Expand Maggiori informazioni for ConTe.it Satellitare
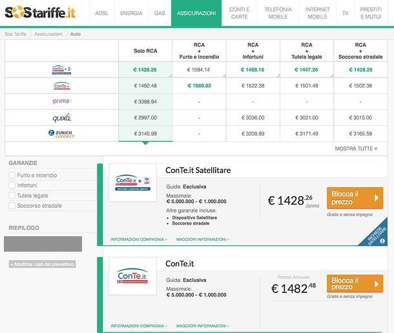The height and width of the screenshot is (333, 394). (203, 239)
